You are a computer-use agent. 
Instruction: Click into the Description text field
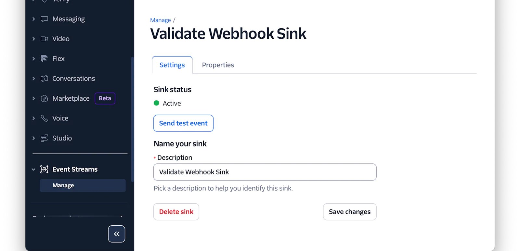(265, 172)
